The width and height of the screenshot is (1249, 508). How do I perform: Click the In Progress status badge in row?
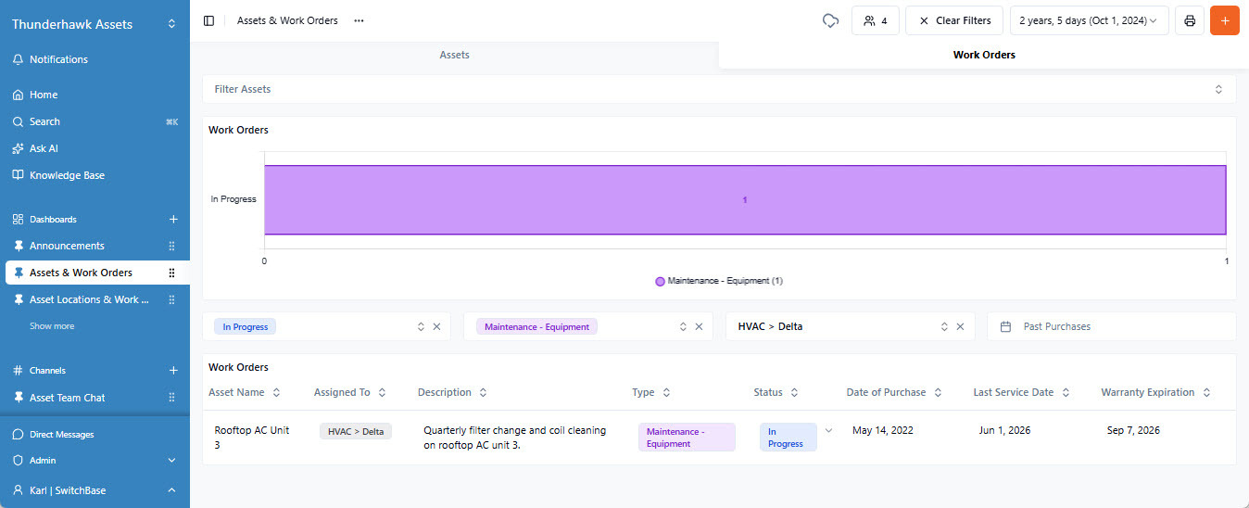(789, 438)
